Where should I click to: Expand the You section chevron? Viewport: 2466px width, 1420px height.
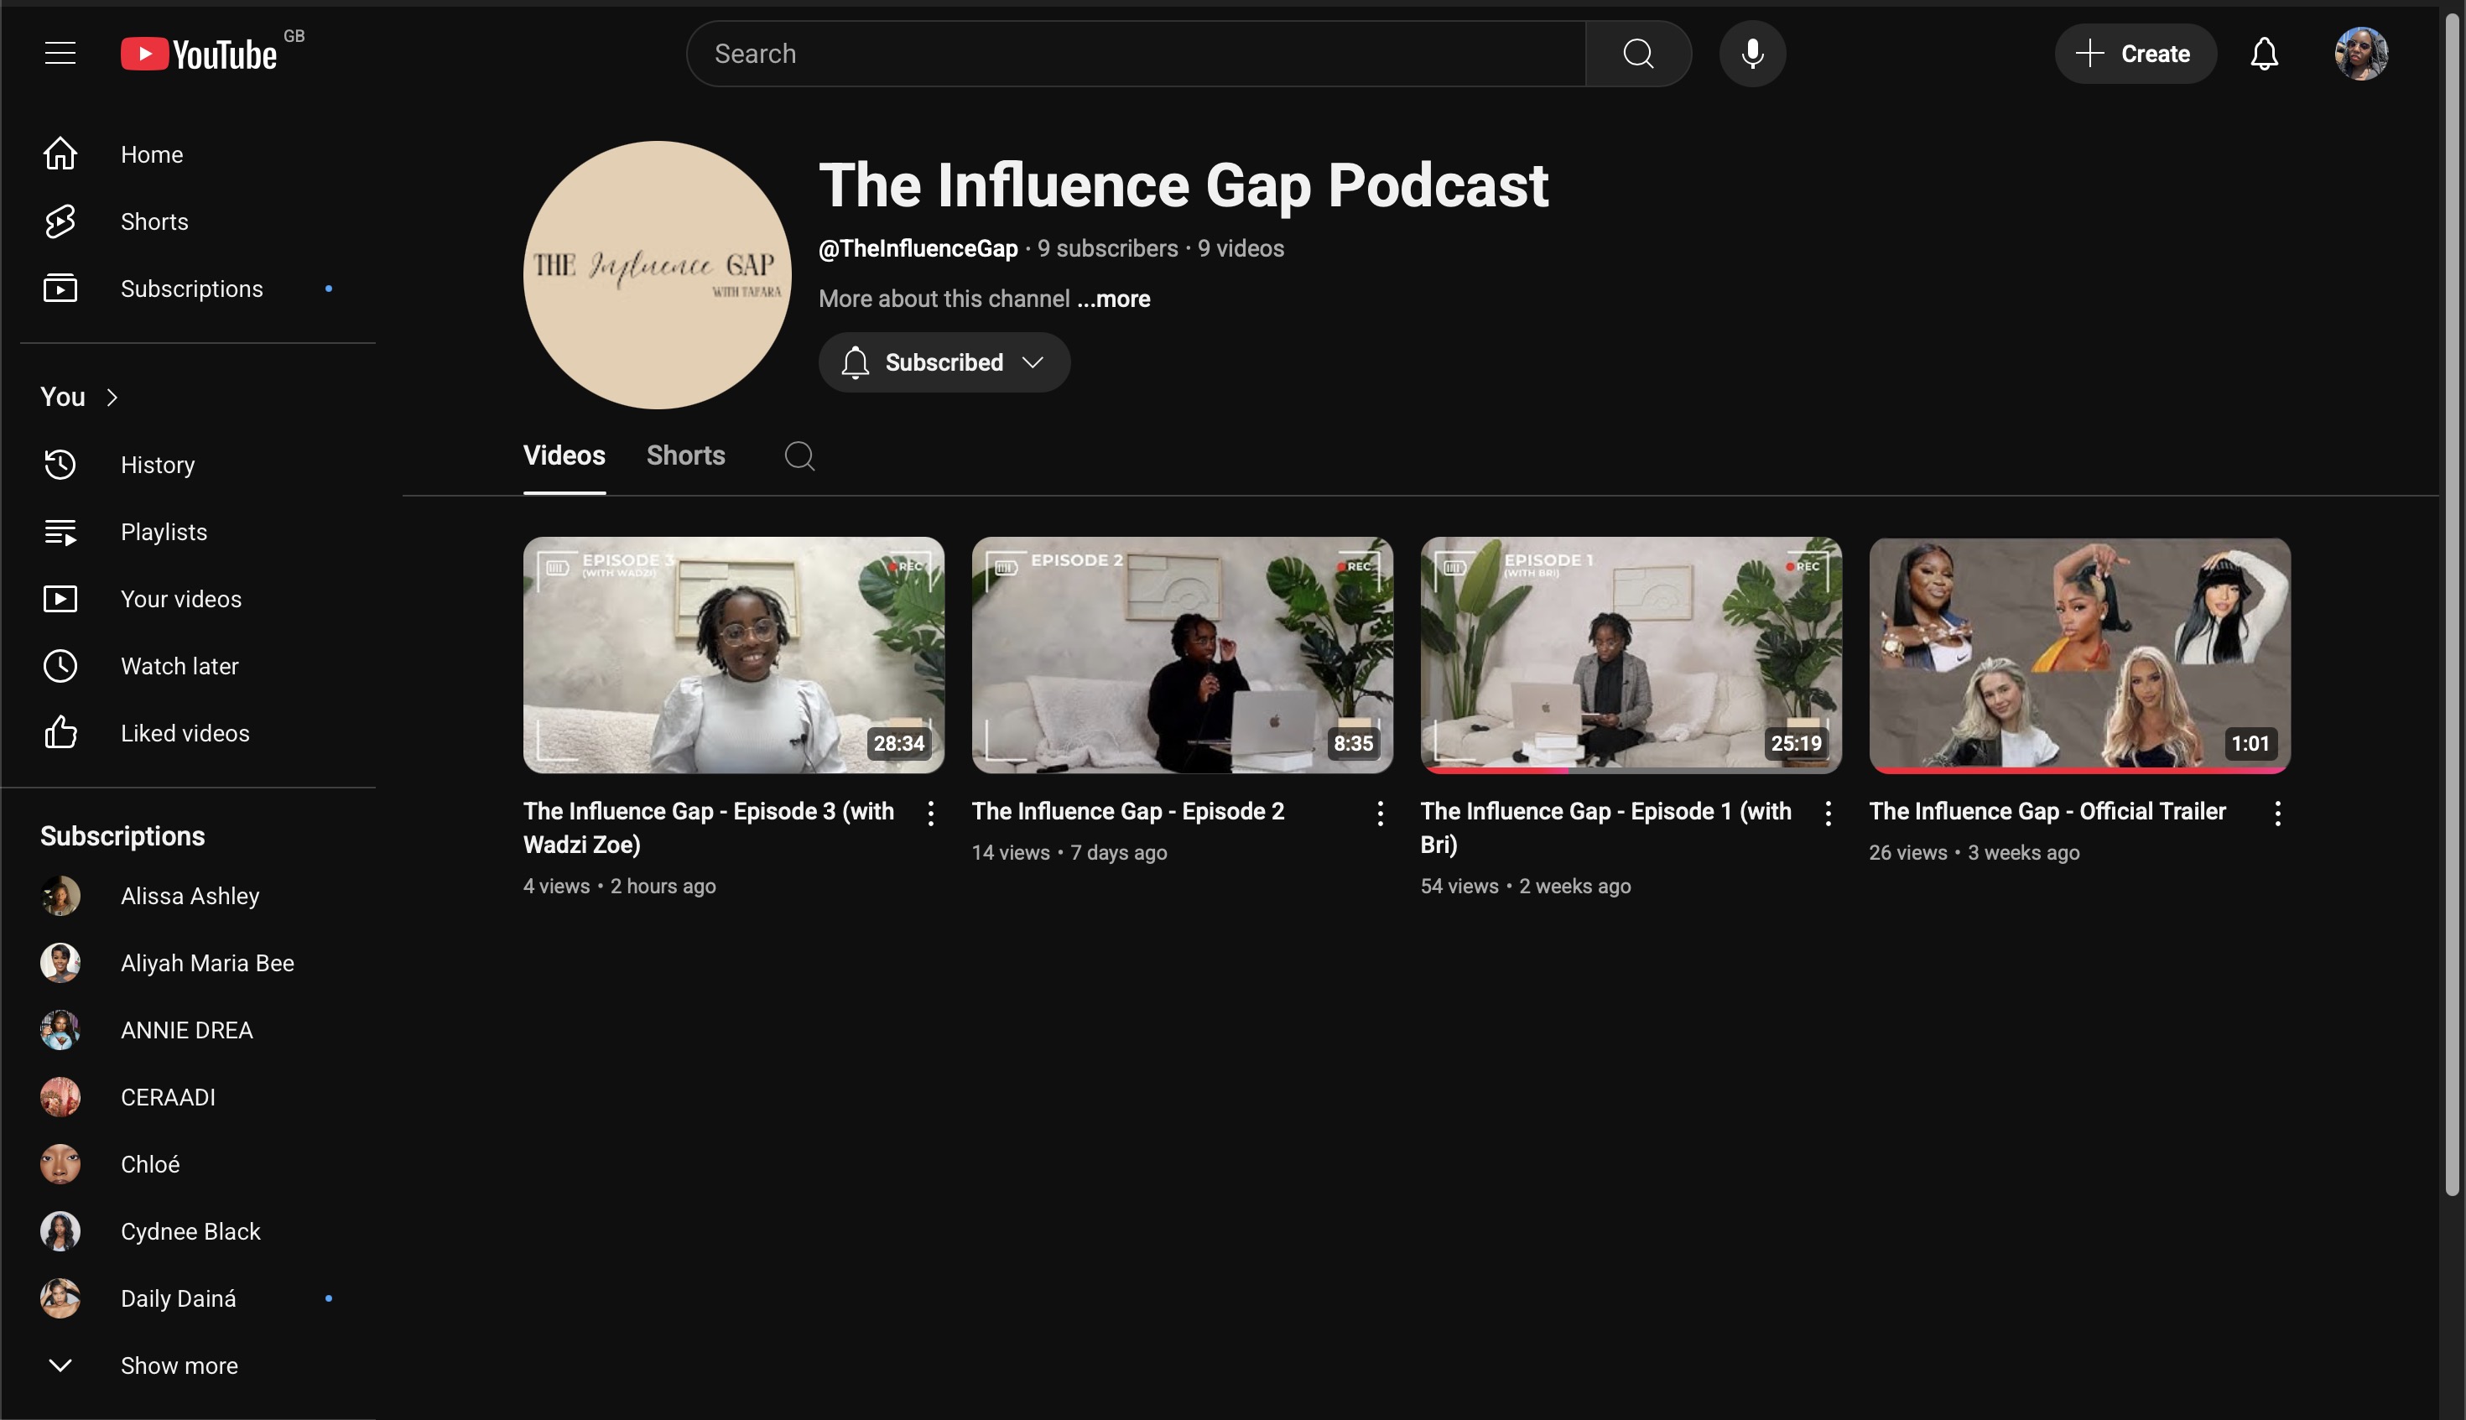point(112,397)
